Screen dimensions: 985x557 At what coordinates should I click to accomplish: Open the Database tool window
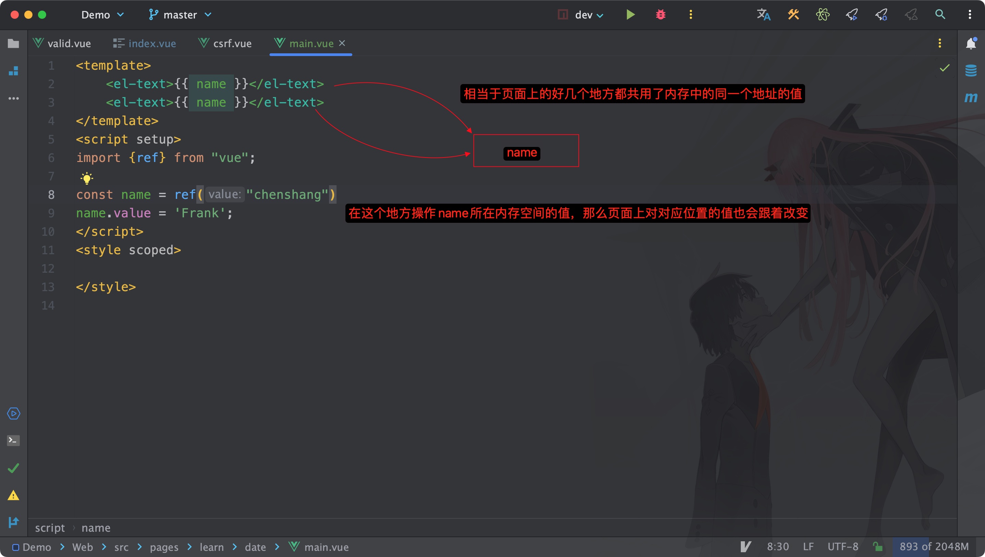coord(970,70)
